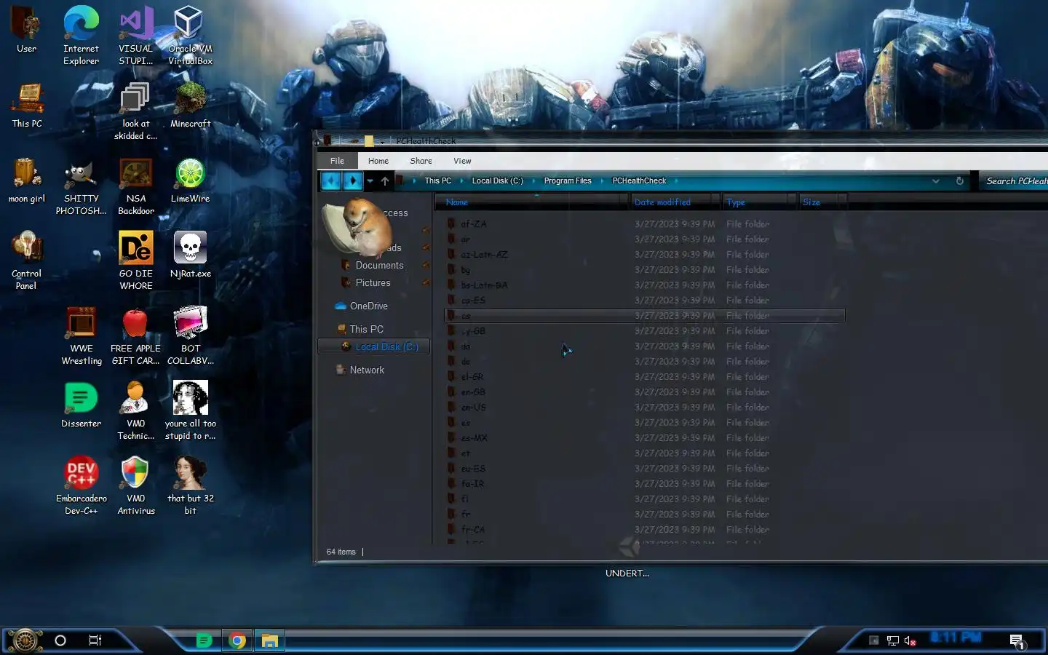This screenshot has width=1048, height=655.
Task: Select Local Disk (C:) in navigation pane
Action: click(x=374, y=347)
